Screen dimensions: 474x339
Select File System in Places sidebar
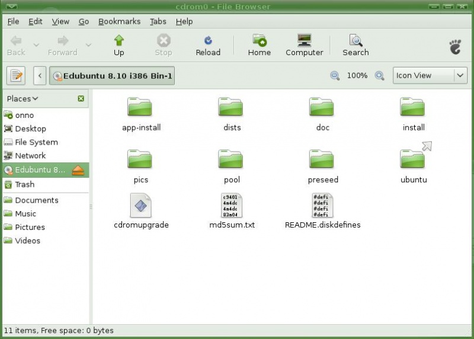36,142
